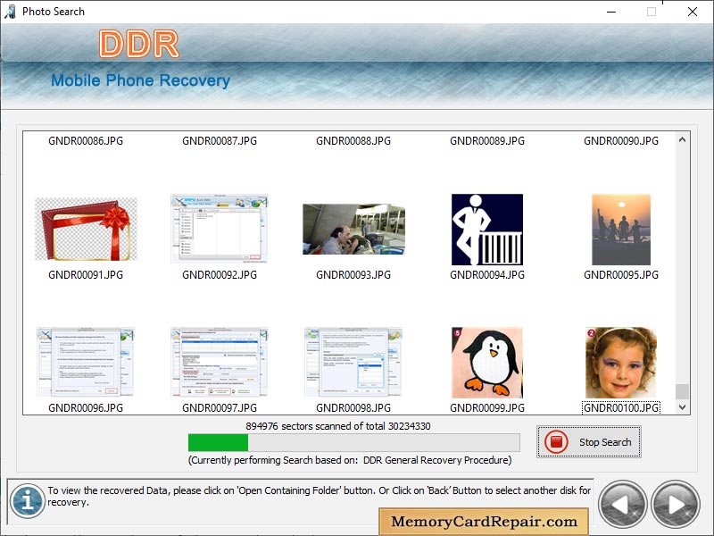Go back using the left arrow button
The image size is (714, 536).
[622, 504]
